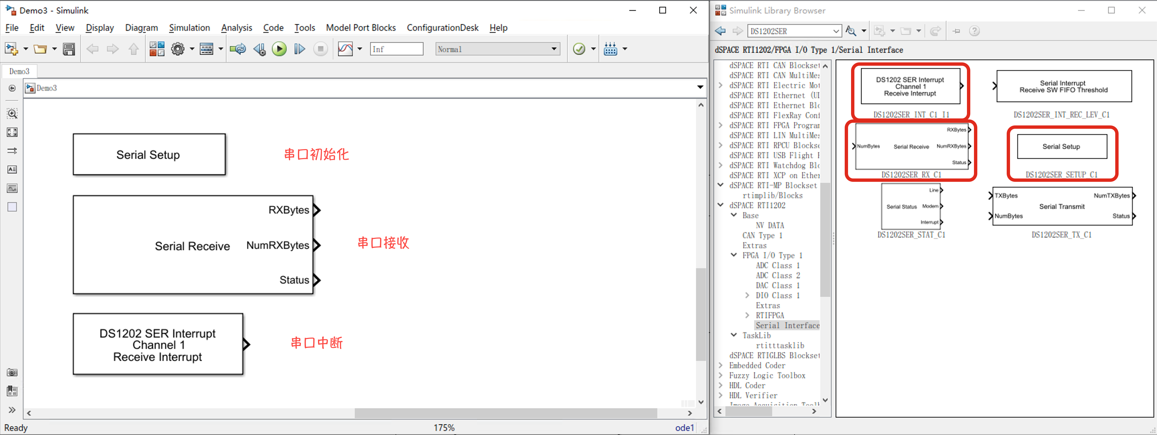Select the Area rectangle tool in palette
Image resolution: width=1157 pixels, height=435 pixels.
tap(12, 207)
